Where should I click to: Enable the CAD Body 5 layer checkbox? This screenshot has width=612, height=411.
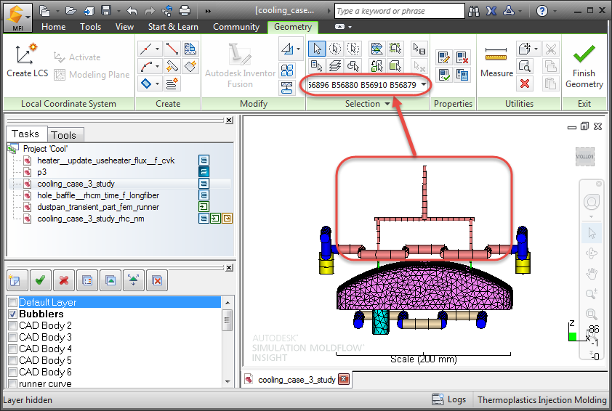pos(13,360)
